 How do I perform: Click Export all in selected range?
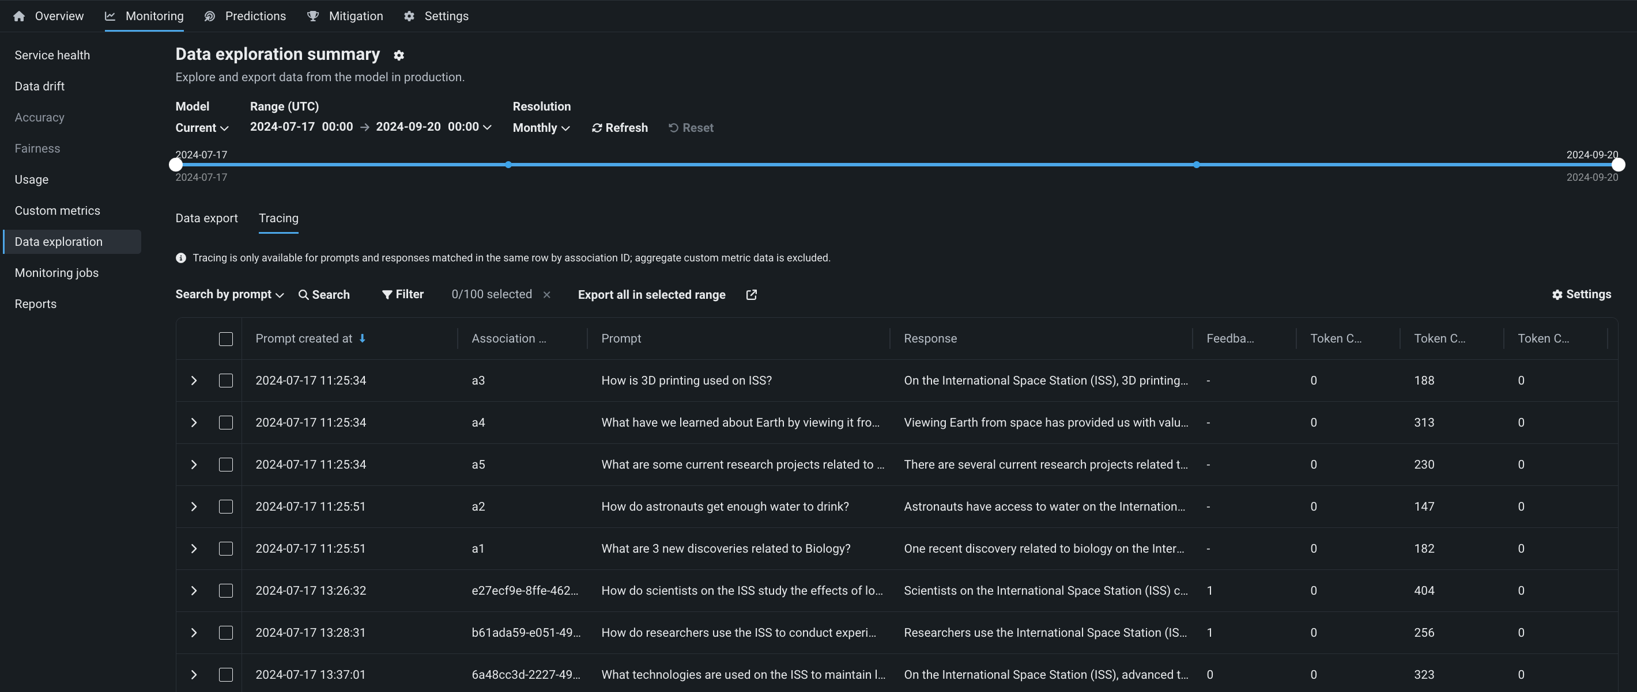coord(651,295)
